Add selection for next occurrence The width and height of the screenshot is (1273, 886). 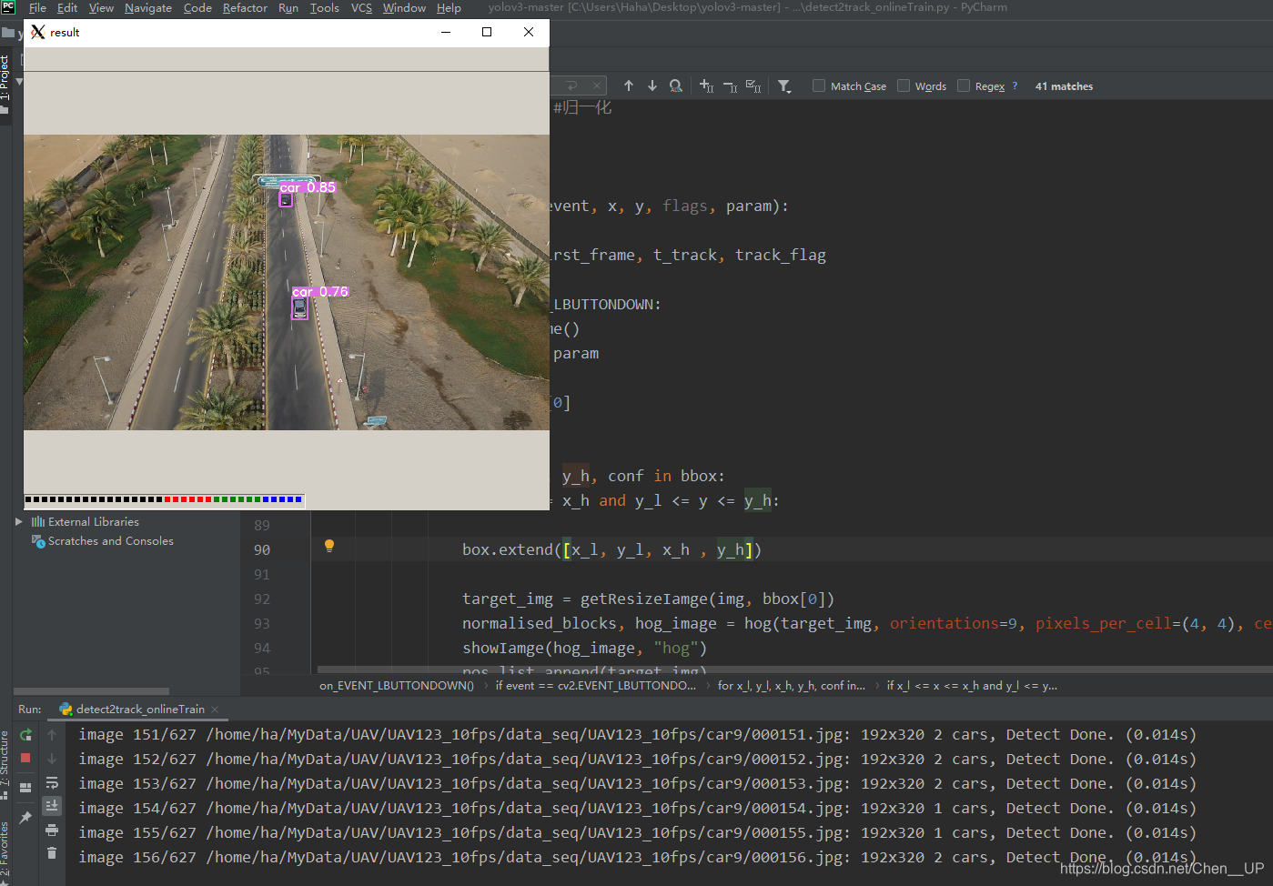(706, 86)
